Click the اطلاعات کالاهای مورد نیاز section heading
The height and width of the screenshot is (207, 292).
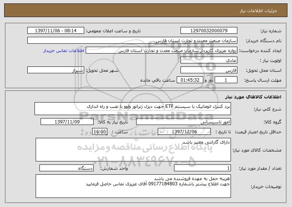coord(253,97)
